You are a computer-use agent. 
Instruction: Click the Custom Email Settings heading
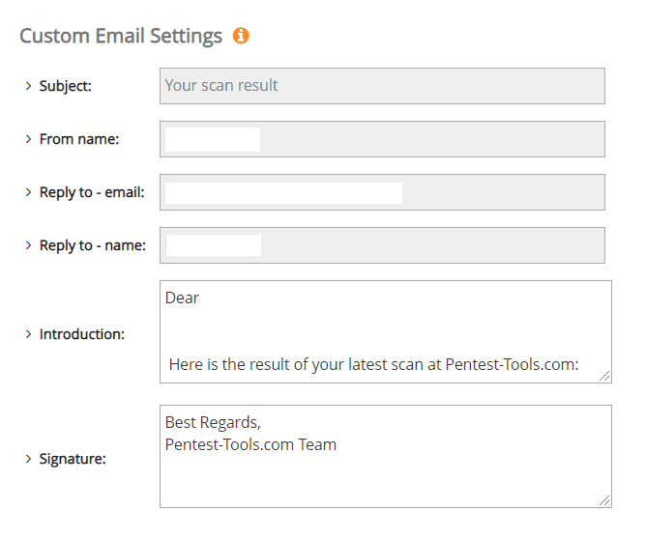(121, 36)
